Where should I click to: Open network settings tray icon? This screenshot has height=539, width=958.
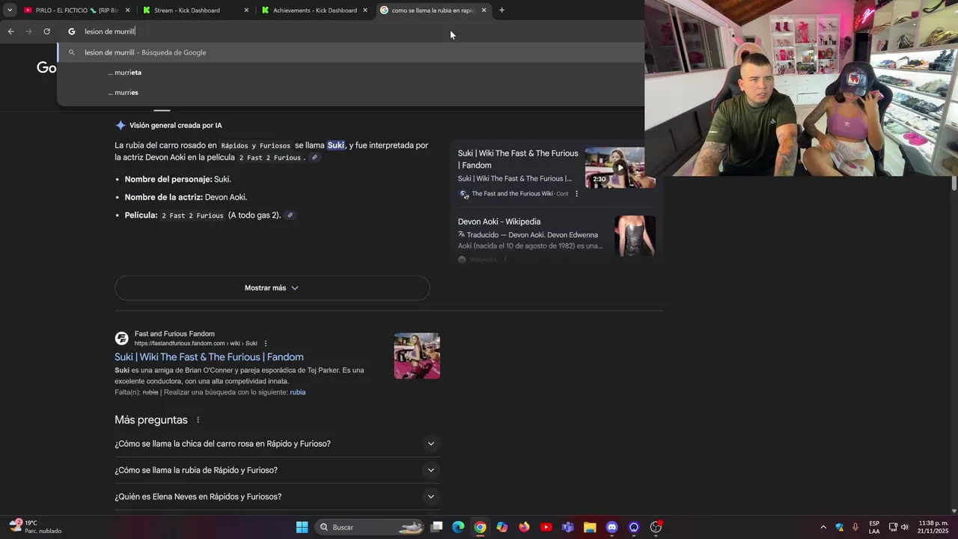coord(893,527)
